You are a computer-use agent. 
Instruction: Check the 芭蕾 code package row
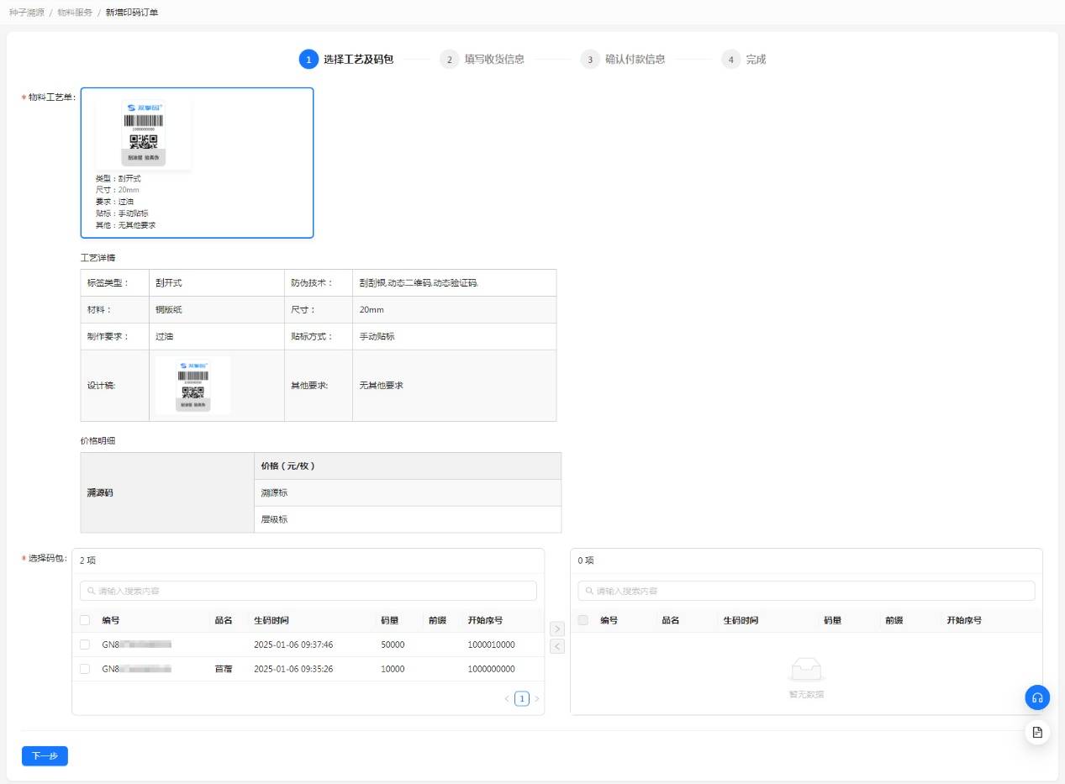pyautogui.click(x=84, y=669)
